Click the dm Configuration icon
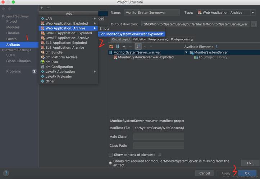Viewport: 260px width, 179px height. 43,67
